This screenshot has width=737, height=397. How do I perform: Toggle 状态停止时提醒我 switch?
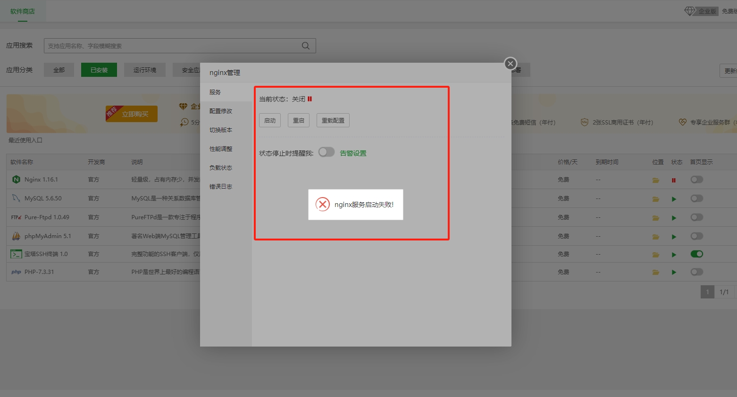coord(327,152)
